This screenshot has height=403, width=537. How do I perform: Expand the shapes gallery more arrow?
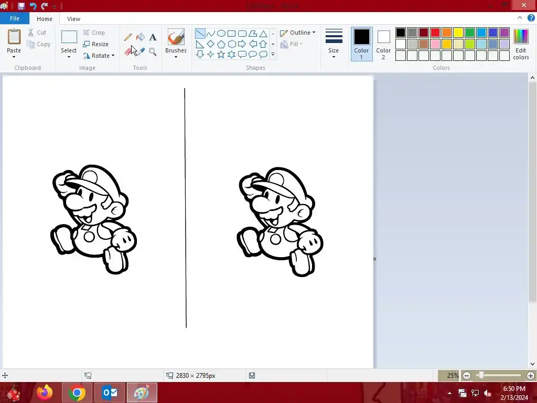point(273,54)
